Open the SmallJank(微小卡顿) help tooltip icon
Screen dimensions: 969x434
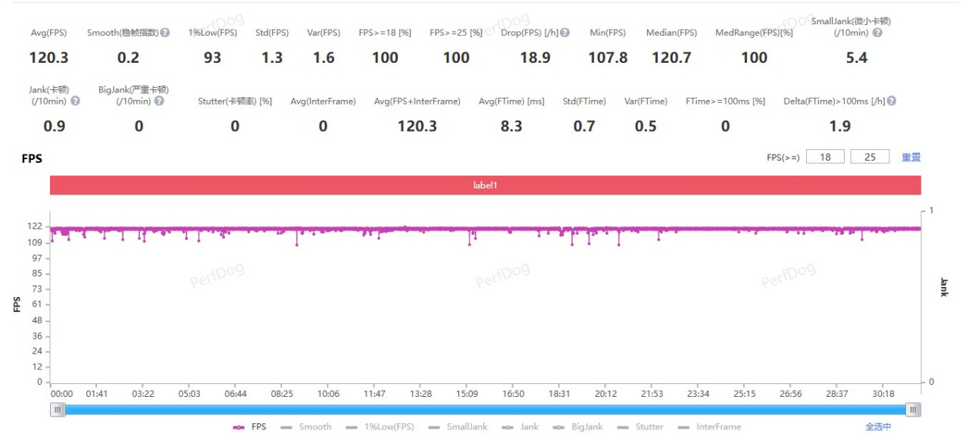pos(877,33)
